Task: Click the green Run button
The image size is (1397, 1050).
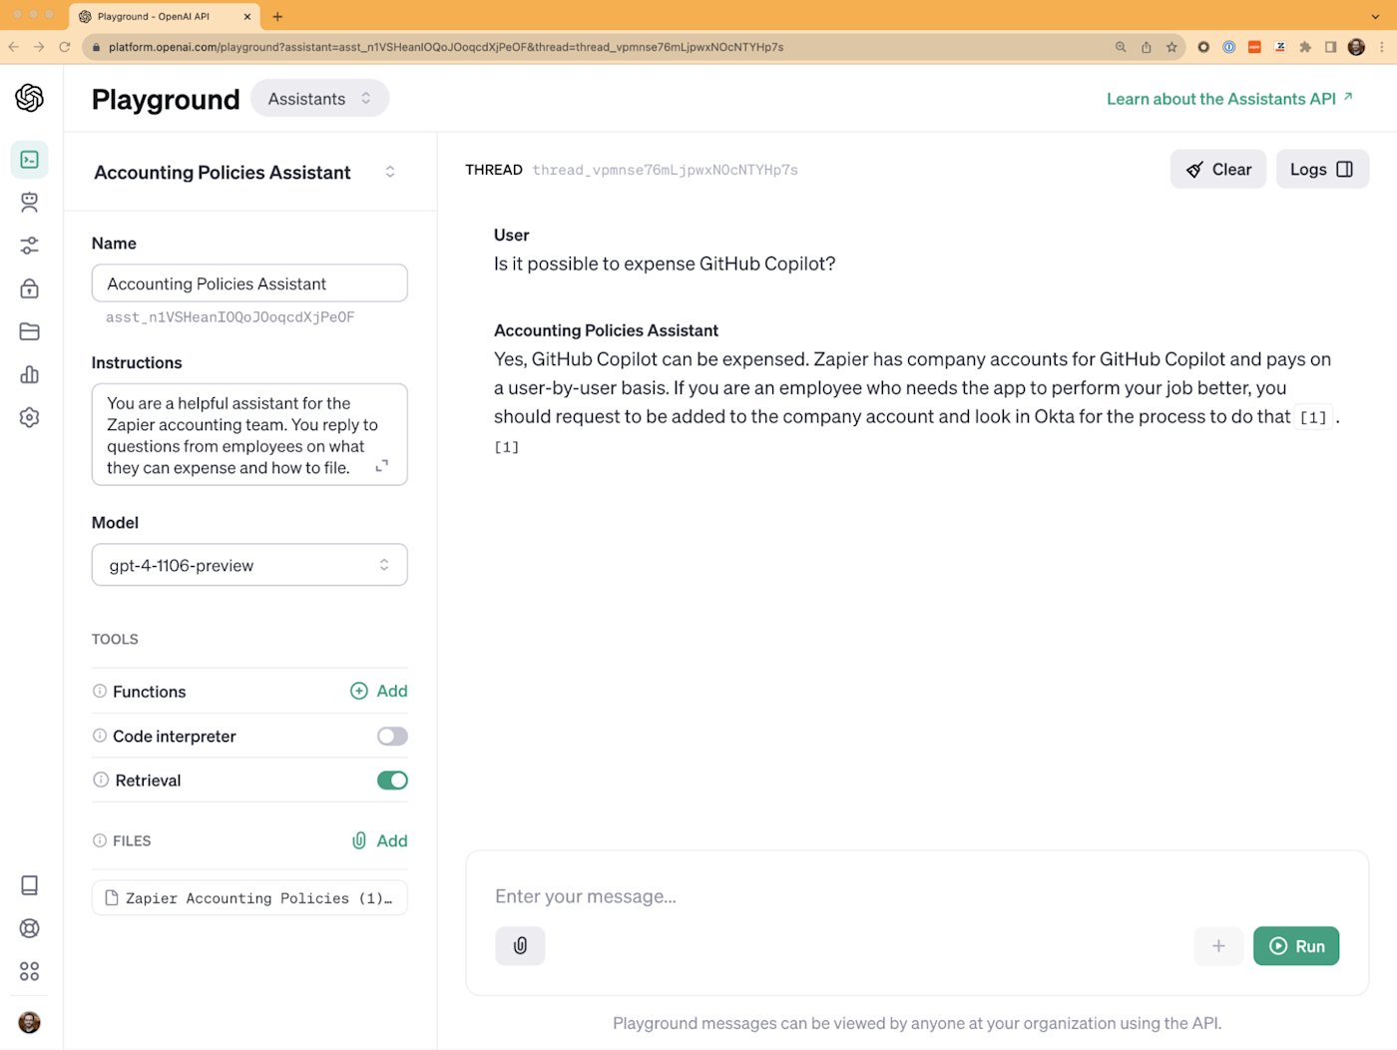Action: click(1296, 946)
